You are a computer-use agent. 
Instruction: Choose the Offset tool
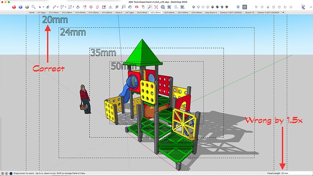[x=84, y=7]
